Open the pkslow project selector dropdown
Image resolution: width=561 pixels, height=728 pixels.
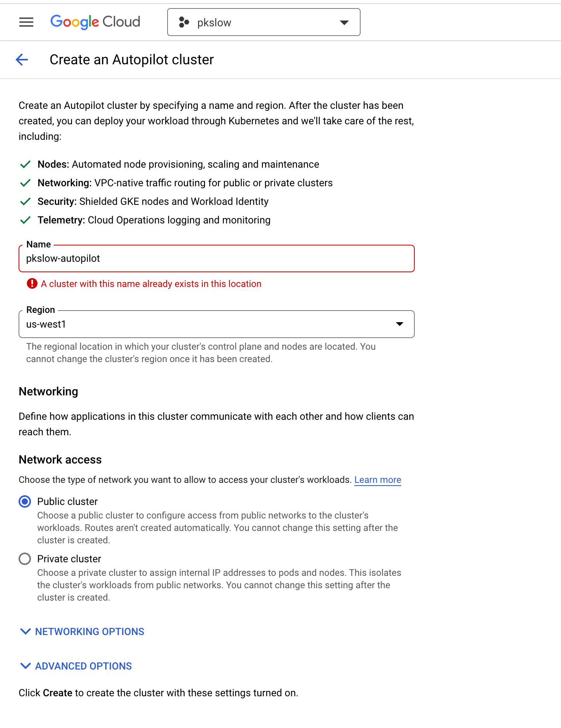click(x=263, y=22)
